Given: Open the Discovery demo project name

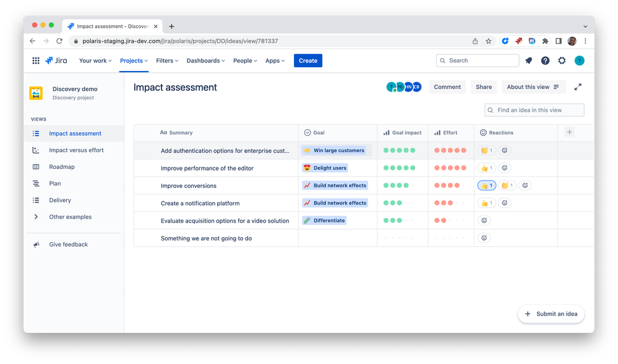Looking at the screenshot, I should (75, 89).
